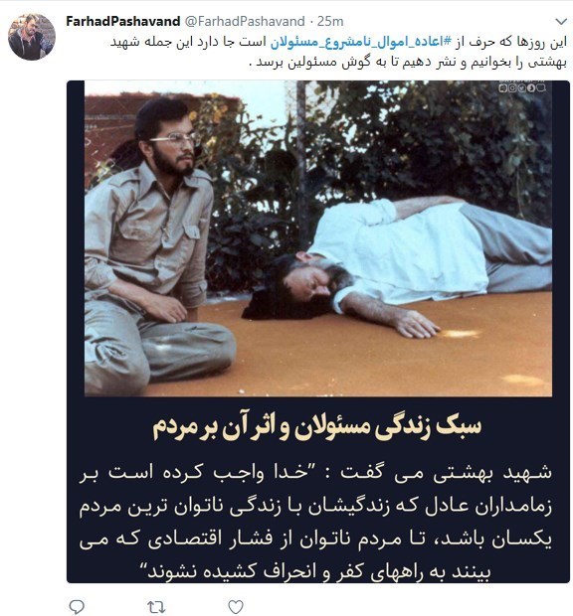Screen dimensions: 573x616
Task: Click the white quote text starting شهید بهشتی
Action: [315, 522]
